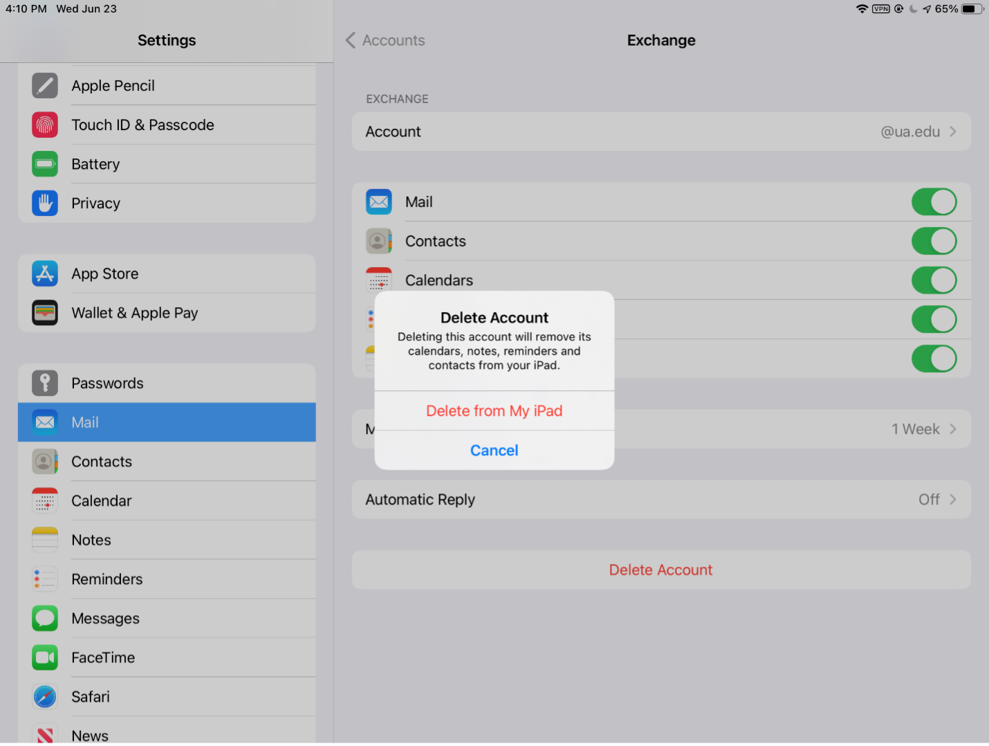Image resolution: width=989 pixels, height=746 pixels.
Task: Tap the News icon in sidebar
Action: click(45, 734)
